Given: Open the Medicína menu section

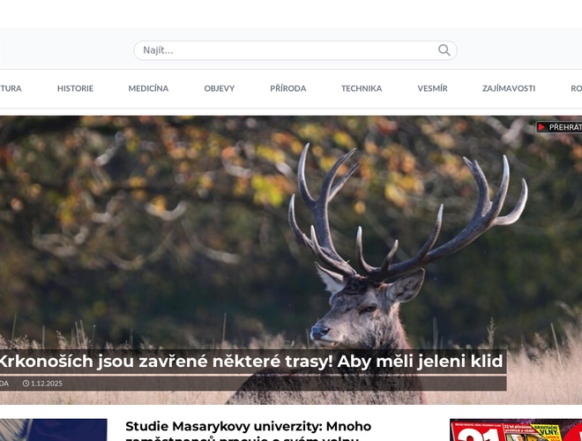Looking at the screenshot, I should tap(148, 88).
